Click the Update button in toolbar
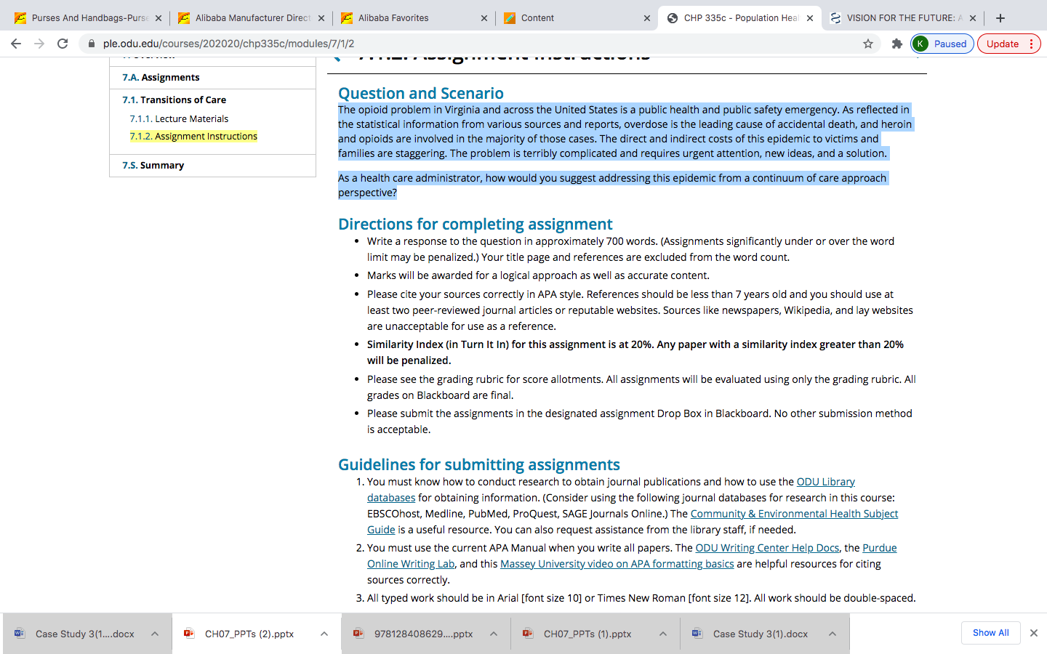The image size is (1047, 654). click(x=1009, y=44)
